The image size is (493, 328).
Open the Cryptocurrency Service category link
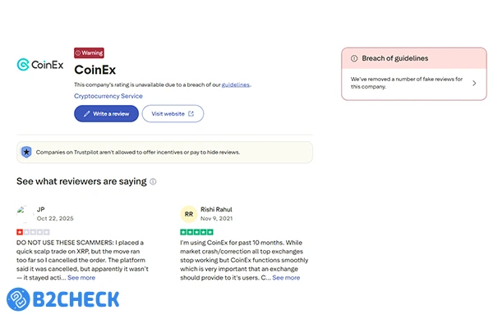pyautogui.click(x=108, y=96)
